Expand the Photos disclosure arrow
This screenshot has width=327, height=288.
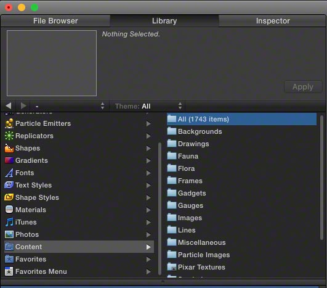tap(148, 234)
